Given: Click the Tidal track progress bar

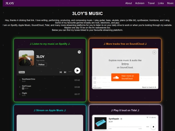Looking at the screenshot, I should pos(125,127).
